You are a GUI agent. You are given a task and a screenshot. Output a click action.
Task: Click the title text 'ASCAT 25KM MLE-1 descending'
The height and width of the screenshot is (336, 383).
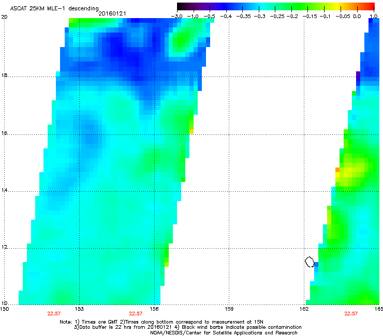tap(54, 9)
